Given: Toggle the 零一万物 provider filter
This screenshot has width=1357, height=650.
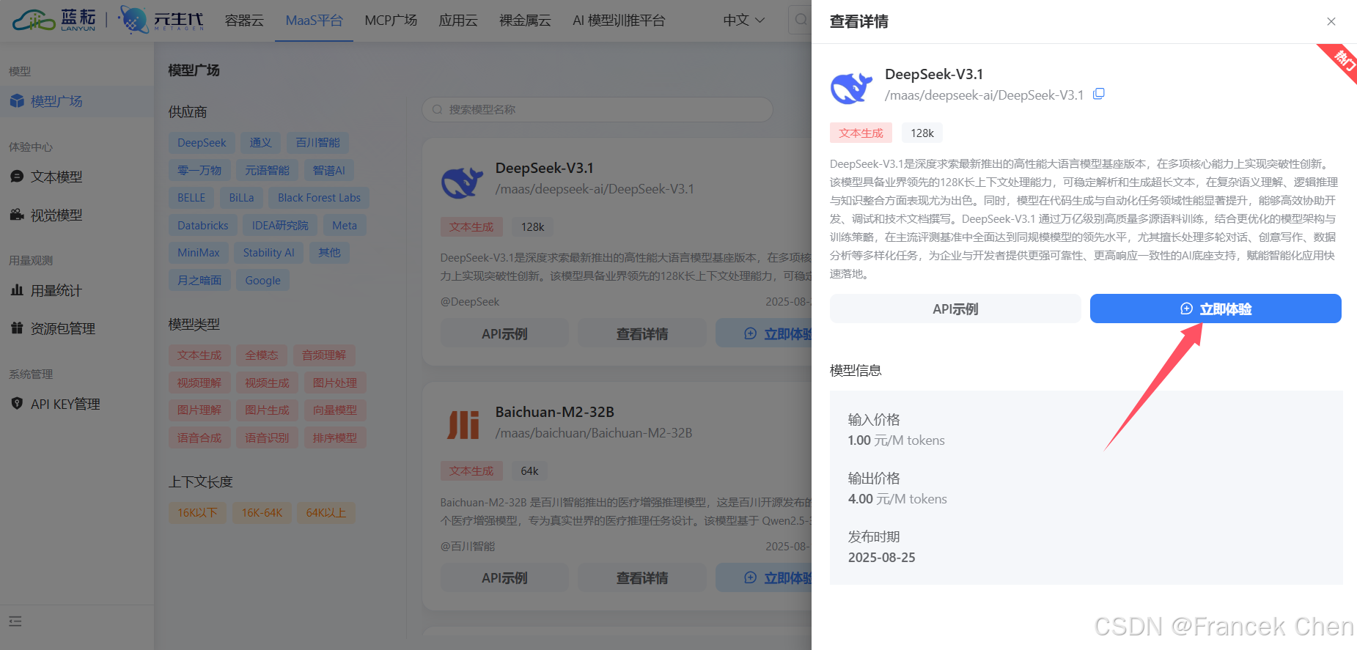Looking at the screenshot, I should (x=199, y=170).
